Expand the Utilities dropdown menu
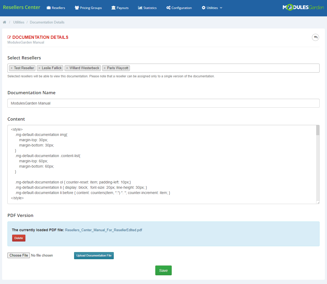 click(212, 8)
